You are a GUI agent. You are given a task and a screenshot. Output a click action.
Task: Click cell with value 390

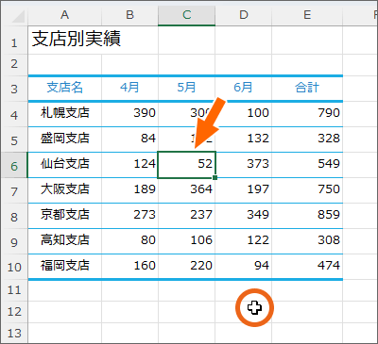tap(129, 114)
